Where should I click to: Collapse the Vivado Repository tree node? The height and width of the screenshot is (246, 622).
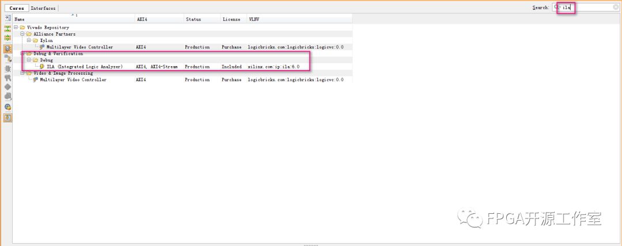coord(16,28)
